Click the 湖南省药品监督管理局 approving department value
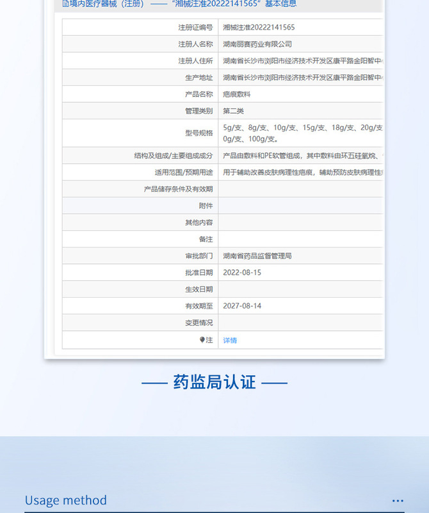 (257, 256)
